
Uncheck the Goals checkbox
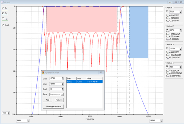3,25
